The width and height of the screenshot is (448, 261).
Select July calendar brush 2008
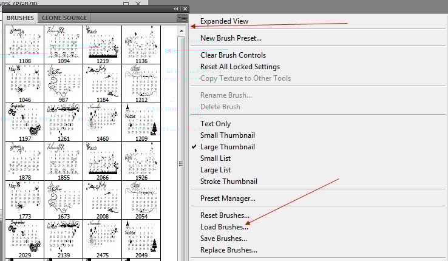pyautogui.click(x=102, y=200)
